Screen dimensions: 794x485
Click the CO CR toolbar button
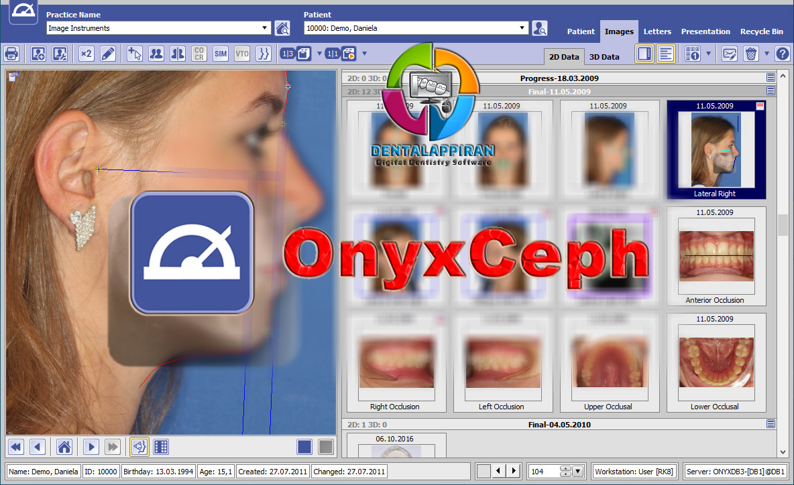(x=199, y=54)
